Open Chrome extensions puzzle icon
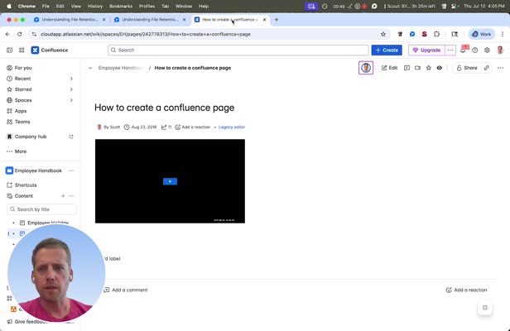This screenshot has height=331, width=510. click(x=436, y=34)
